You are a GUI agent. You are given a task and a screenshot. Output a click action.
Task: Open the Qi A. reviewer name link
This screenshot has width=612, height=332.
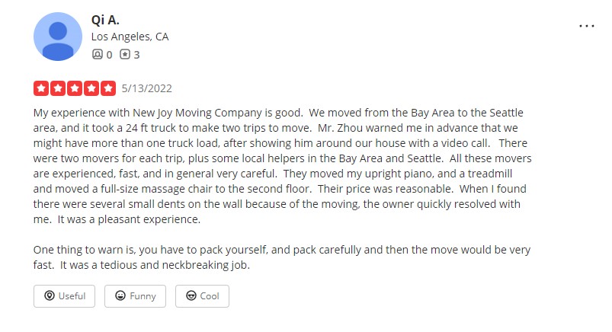click(x=105, y=20)
